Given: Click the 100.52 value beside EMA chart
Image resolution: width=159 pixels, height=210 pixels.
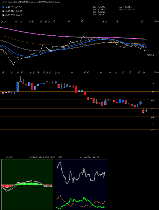Looking at the screenshot, I should (x=150, y=55).
